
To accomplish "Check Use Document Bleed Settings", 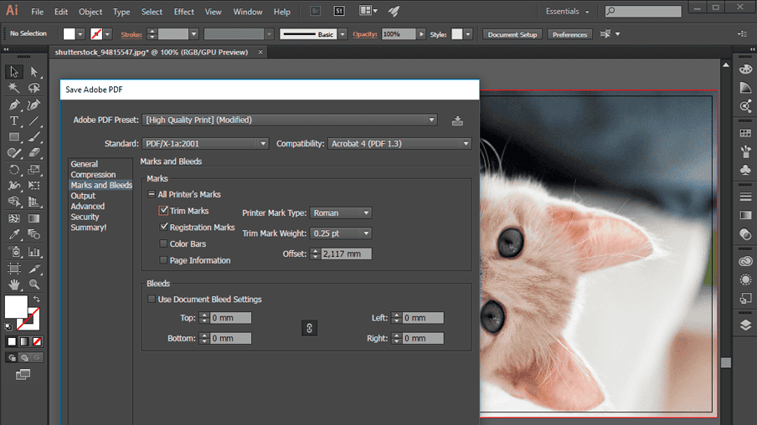I will click(x=152, y=300).
